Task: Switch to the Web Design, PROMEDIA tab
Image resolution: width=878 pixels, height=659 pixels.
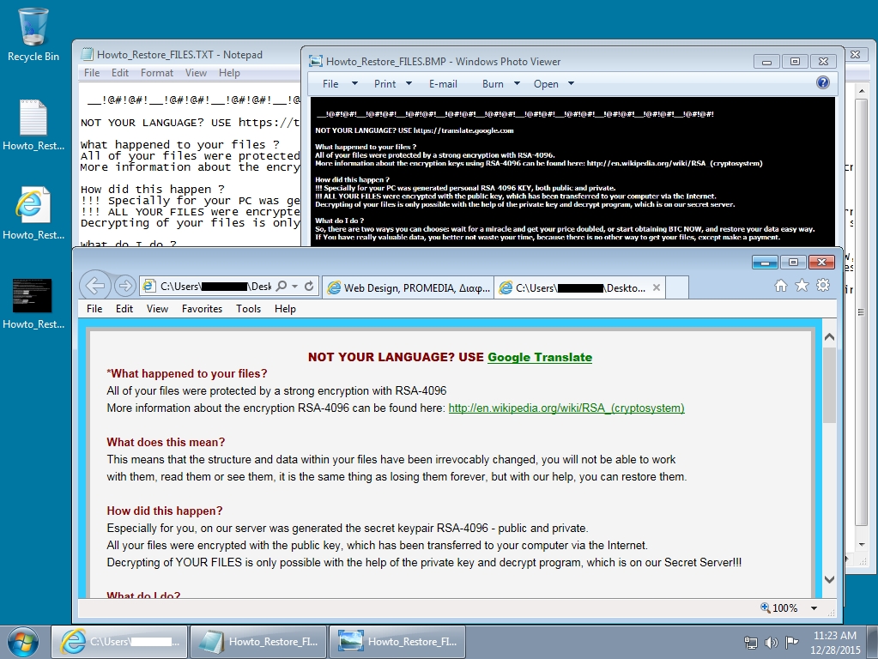Action: [x=409, y=287]
